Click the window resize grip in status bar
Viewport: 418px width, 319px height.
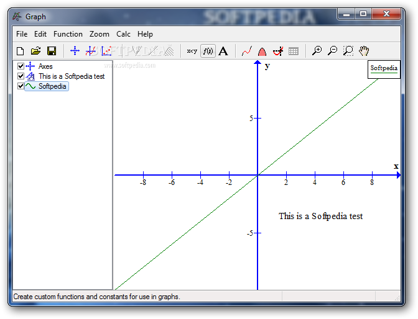pyautogui.click(x=397, y=298)
